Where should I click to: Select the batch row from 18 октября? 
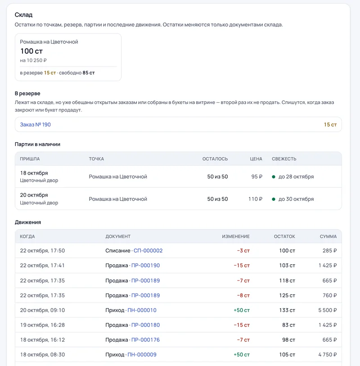[x=178, y=177]
